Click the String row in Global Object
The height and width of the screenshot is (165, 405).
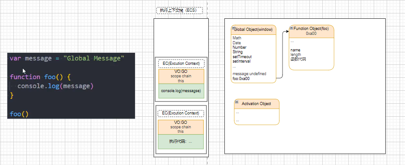(x=238, y=52)
